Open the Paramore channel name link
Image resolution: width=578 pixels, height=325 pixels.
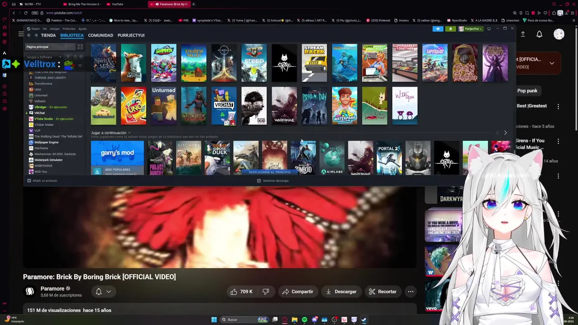click(x=52, y=288)
